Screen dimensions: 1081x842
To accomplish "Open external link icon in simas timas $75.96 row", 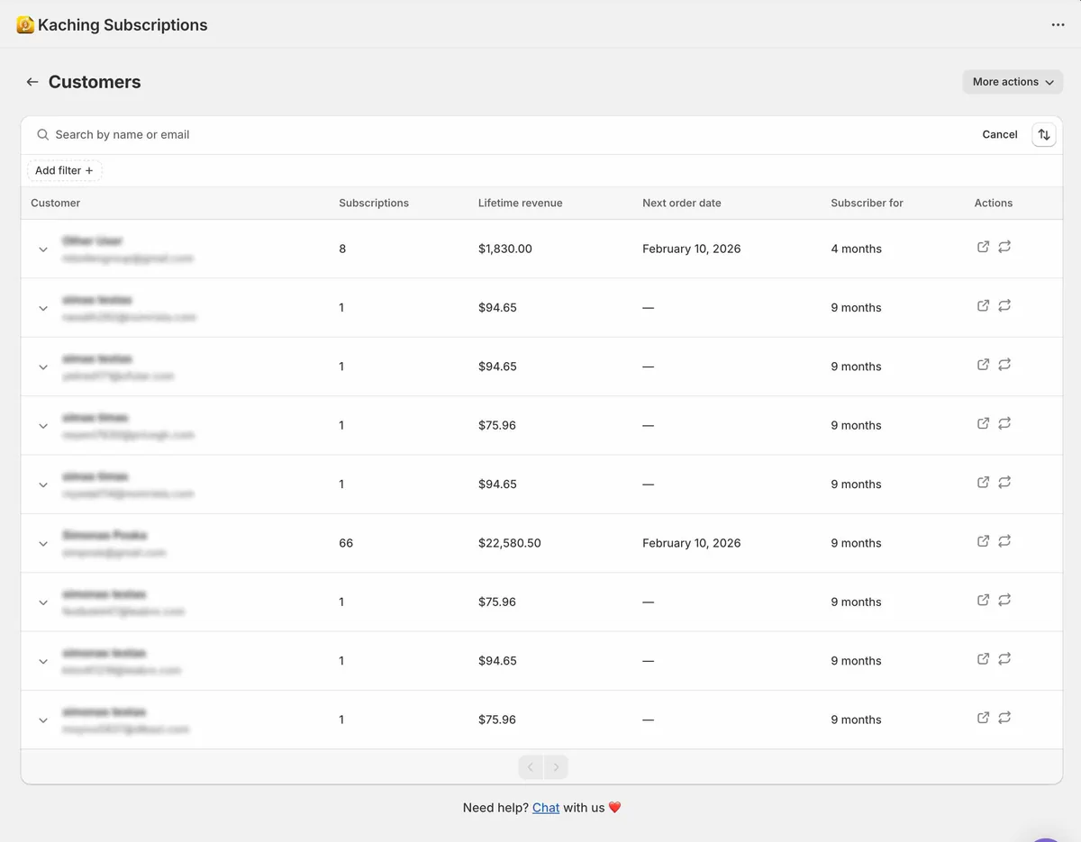I will pos(984,423).
